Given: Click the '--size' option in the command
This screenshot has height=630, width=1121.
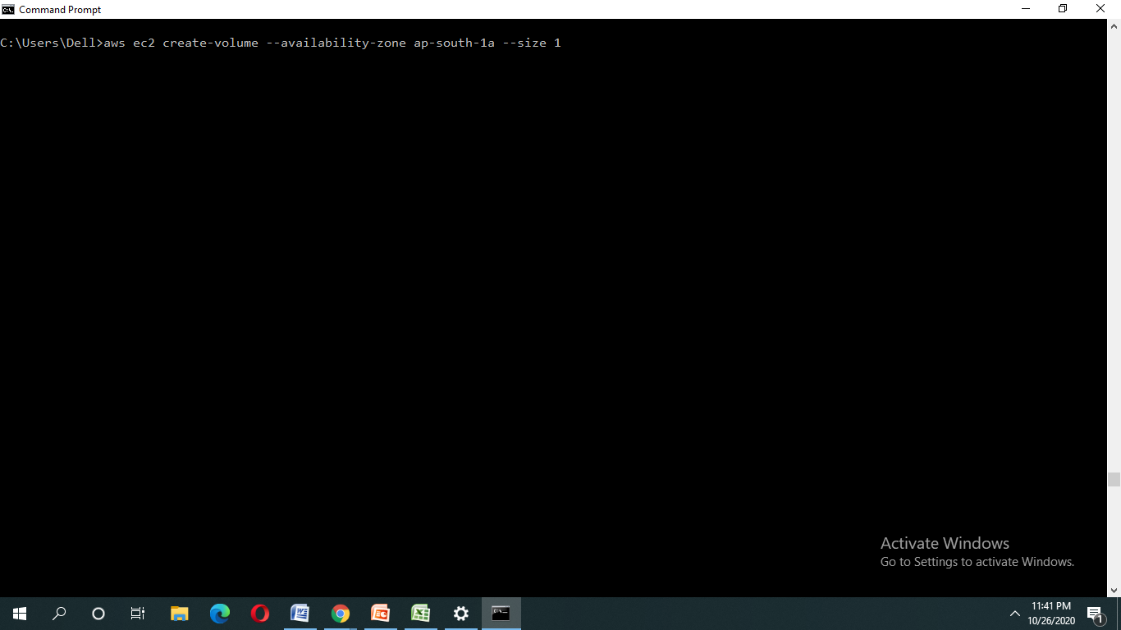Looking at the screenshot, I should 524,43.
